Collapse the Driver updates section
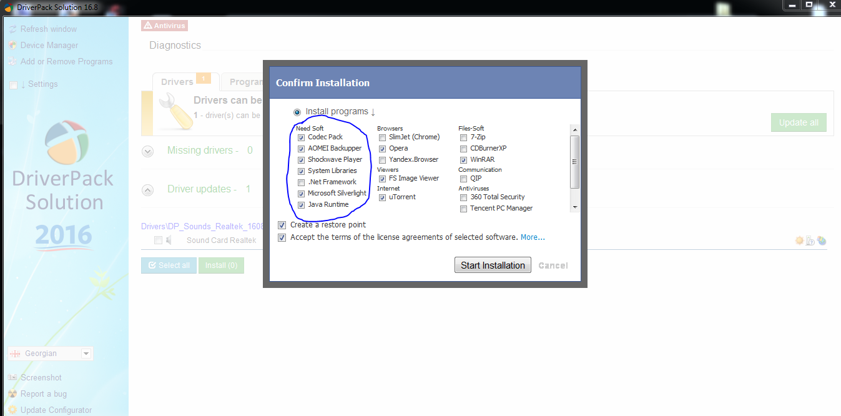The width and height of the screenshot is (841, 416). pos(148,189)
